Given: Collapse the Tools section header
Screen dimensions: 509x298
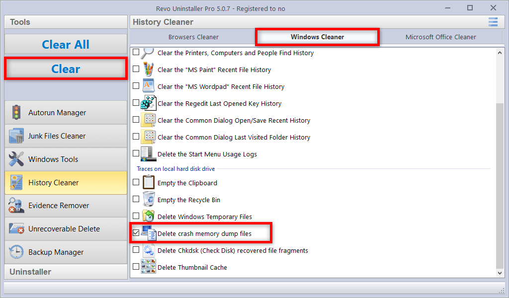Looking at the screenshot, I should pos(66,22).
